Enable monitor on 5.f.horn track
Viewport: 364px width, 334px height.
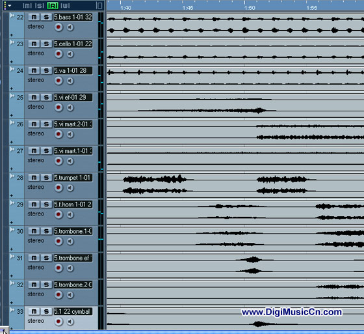click(70, 214)
